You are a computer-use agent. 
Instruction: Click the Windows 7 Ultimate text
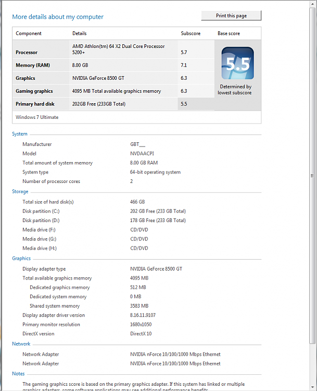[x=37, y=117]
